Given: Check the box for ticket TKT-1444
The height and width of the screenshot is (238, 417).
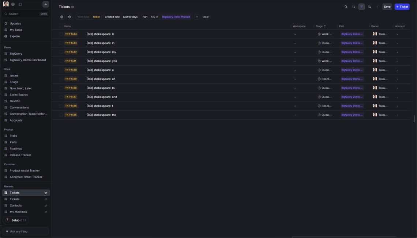Looking at the screenshot, I should click(61, 34).
